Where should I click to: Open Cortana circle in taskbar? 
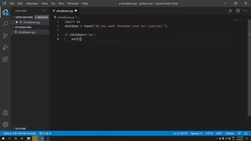tap(16, 138)
